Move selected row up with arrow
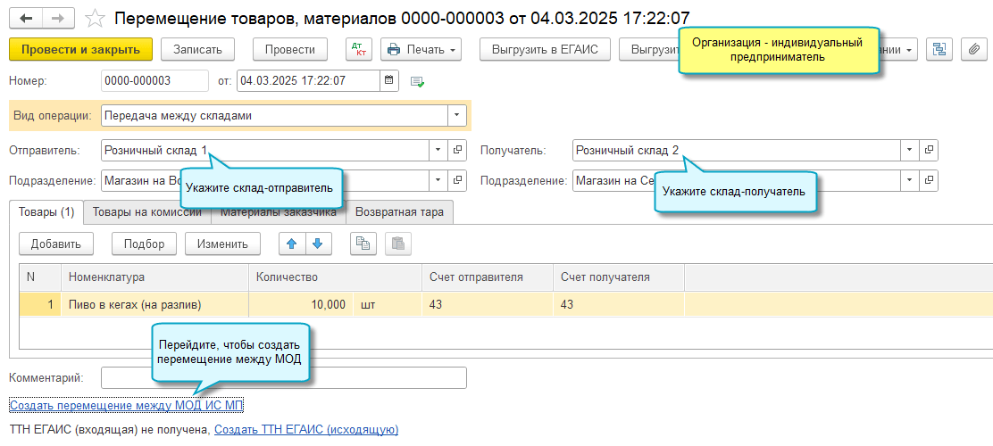993x446 pixels. click(x=292, y=244)
